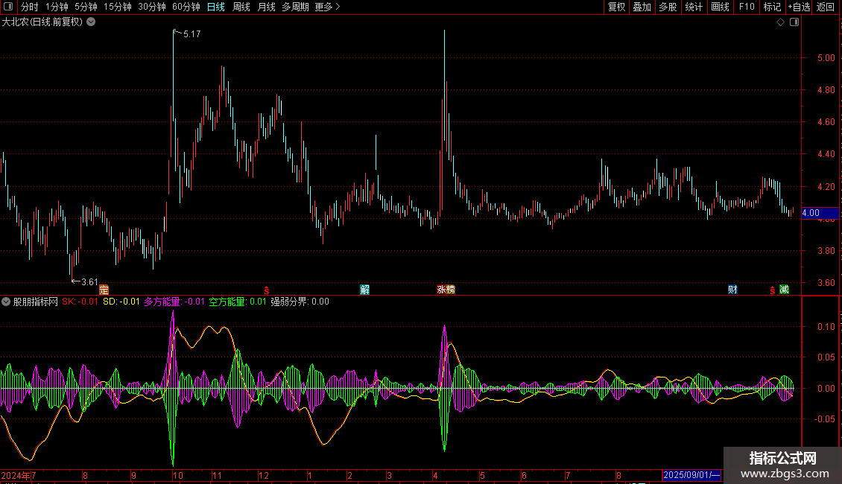Click the 定 event marker icon
Viewport: 842px width, 484px height.
[104, 289]
